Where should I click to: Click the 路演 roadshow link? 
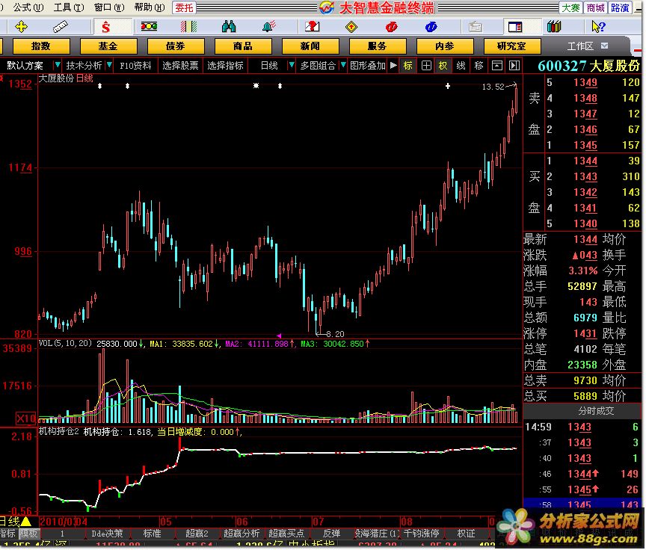click(x=620, y=7)
